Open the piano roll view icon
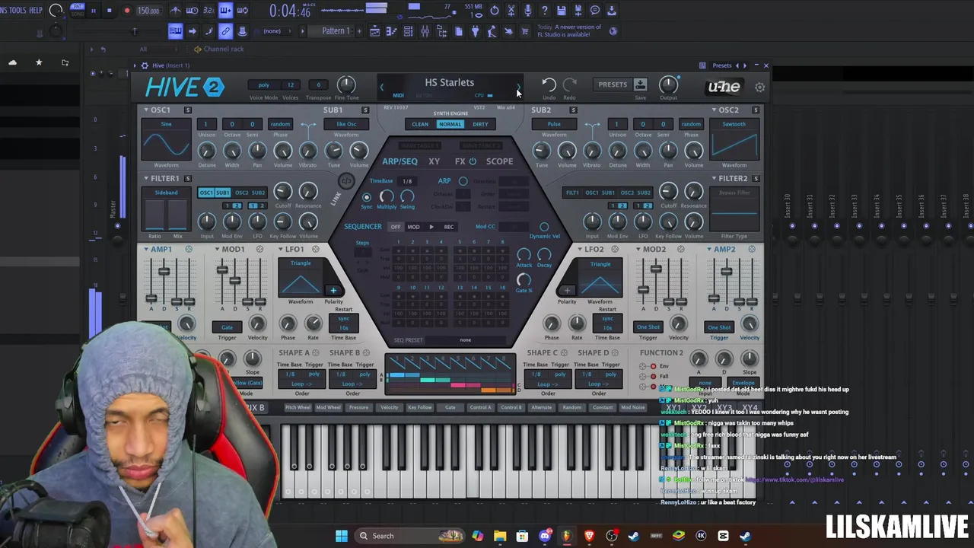Image resolution: width=974 pixels, height=548 pixels. pyautogui.click(x=391, y=31)
